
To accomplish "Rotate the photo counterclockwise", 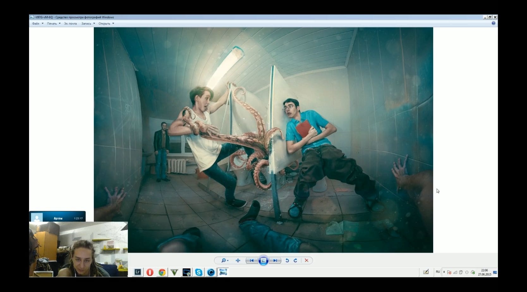I will [287, 261].
